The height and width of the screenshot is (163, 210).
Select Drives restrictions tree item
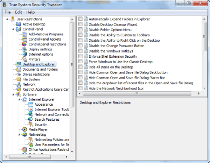click(36, 74)
